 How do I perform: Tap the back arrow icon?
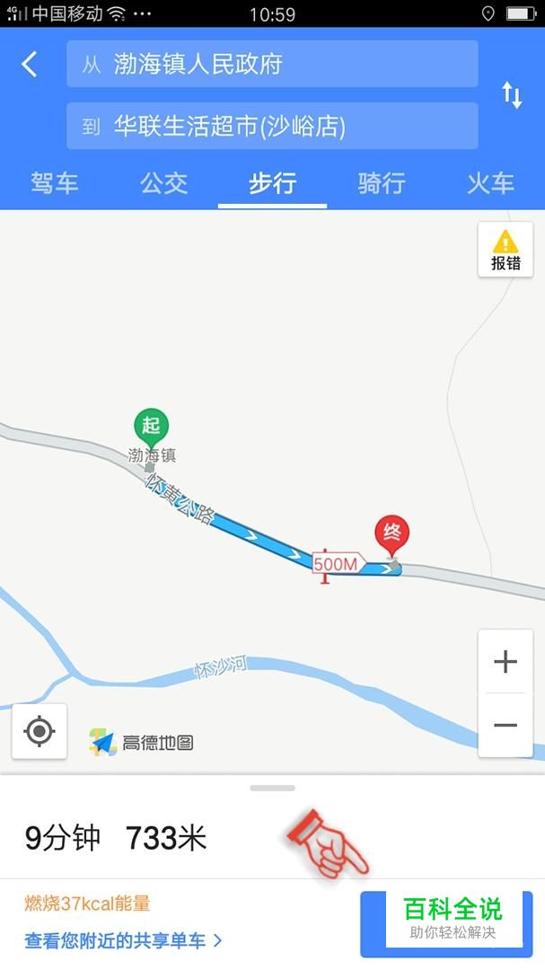pos(29,65)
